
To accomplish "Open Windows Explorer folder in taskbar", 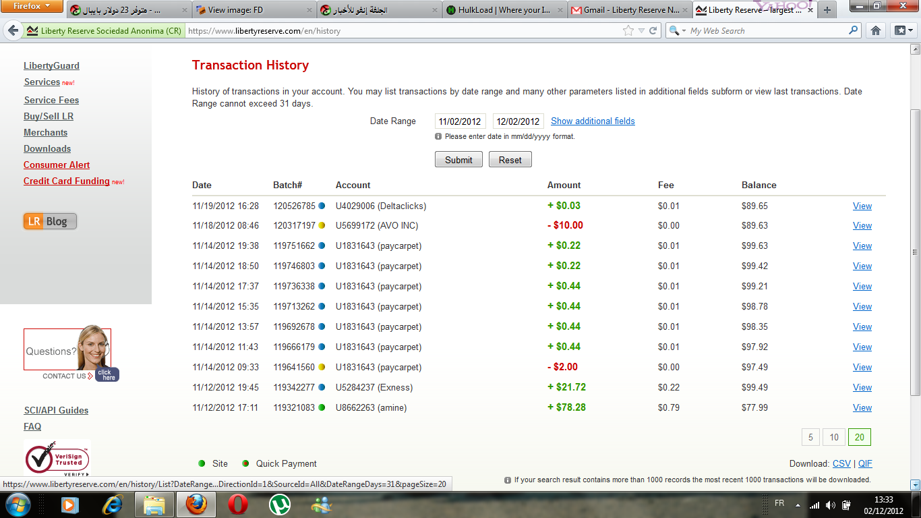I will click(154, 505).
